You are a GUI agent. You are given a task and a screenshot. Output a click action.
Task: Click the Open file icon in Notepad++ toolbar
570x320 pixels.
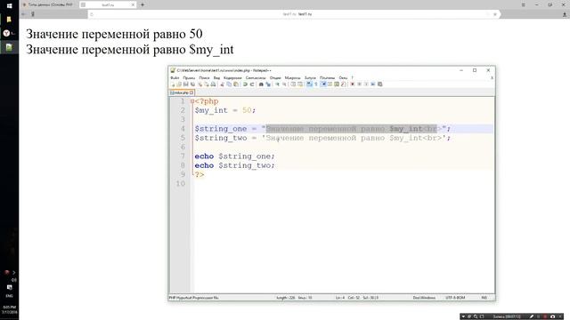pos(179,84)
